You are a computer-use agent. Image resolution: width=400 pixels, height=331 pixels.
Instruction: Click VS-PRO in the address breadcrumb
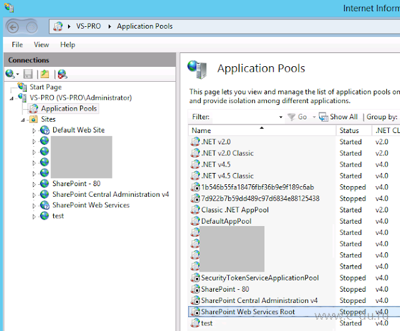tap(89, 26)
